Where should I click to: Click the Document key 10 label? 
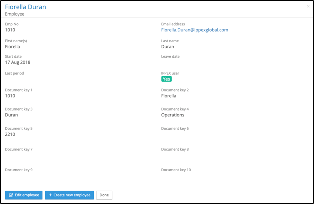pyautogui.click(x=176, y=170)
